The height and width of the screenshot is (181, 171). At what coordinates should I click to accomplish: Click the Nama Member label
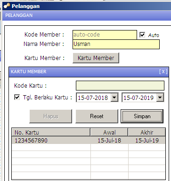[x=44, y=44]
